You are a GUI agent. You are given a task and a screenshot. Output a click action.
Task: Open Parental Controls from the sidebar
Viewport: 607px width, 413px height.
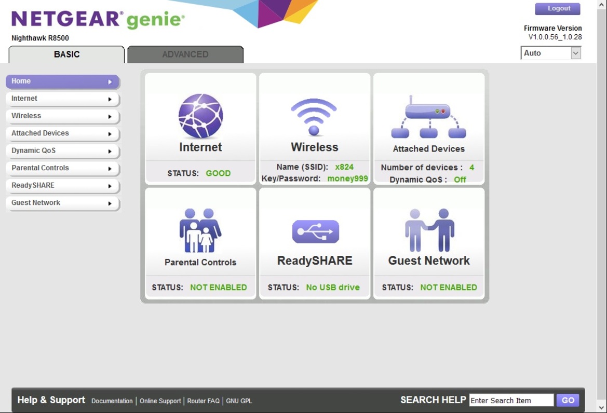[x=62, y=169]
